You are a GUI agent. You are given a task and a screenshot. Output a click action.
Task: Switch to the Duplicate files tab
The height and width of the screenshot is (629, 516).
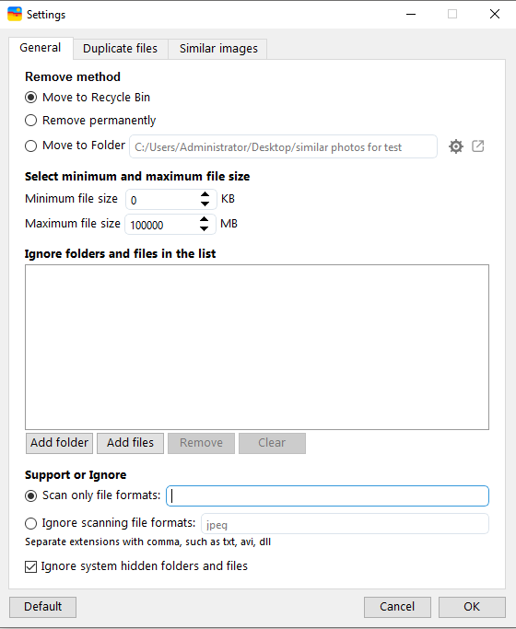click(121, 49)
